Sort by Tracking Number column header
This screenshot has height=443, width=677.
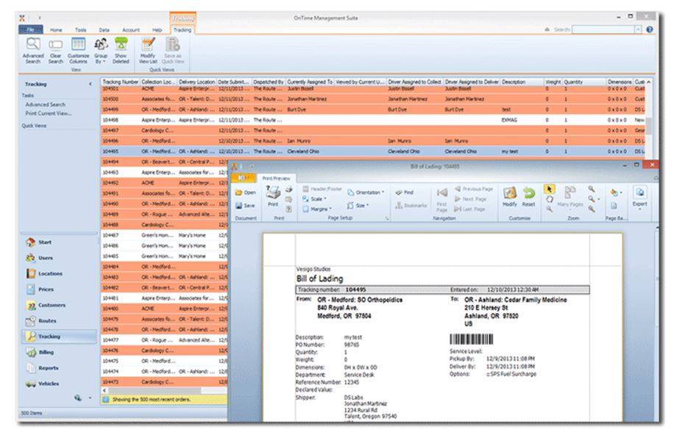tap(121, 82)
